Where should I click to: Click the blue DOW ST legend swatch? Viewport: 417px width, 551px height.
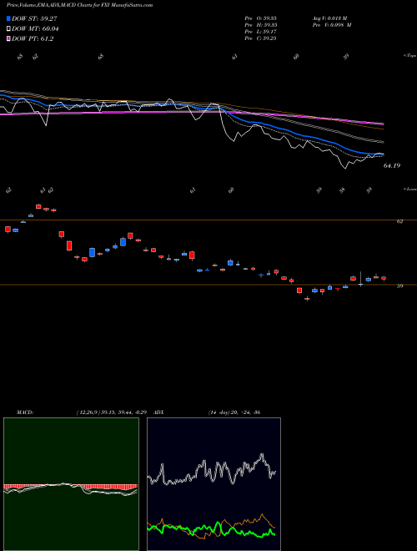point(9,18)
